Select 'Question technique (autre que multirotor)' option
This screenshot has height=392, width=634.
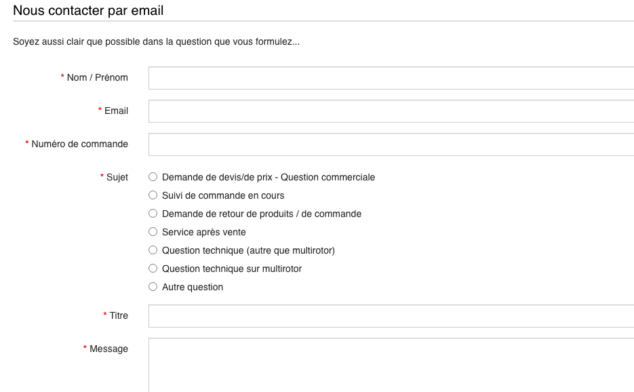point(153,250)
